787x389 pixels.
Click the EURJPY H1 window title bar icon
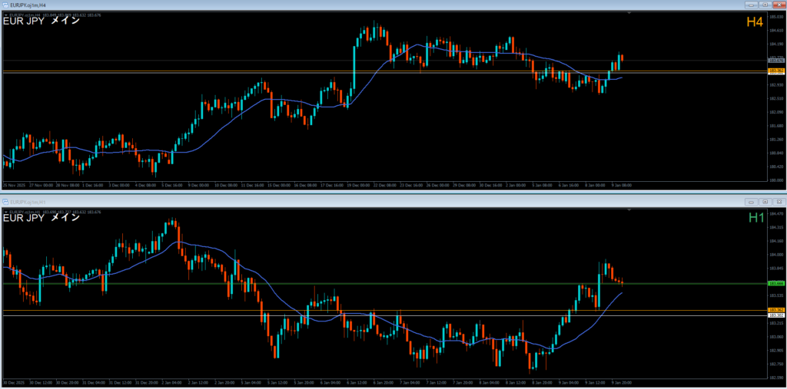click(x=6, y=200)
